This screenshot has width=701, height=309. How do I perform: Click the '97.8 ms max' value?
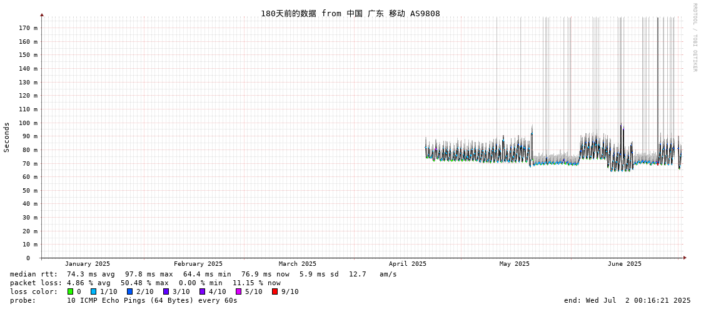[149, 274]
